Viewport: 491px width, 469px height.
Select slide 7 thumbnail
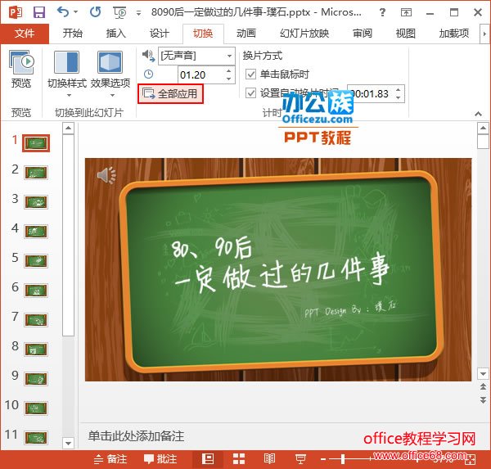36,320
